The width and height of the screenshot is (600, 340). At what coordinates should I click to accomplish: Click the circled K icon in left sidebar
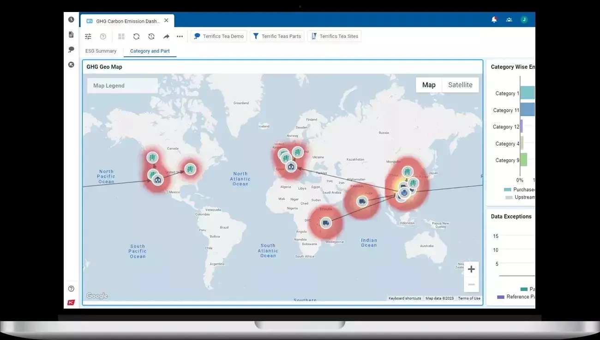(71, 65)
